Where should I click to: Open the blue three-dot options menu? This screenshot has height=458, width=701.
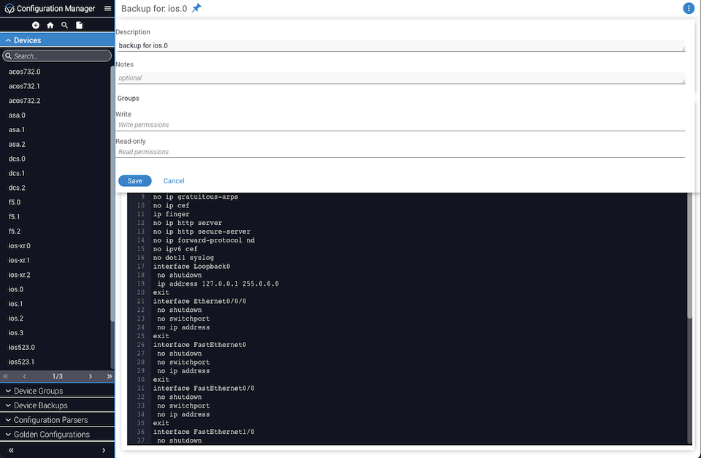tap(689, 8)
